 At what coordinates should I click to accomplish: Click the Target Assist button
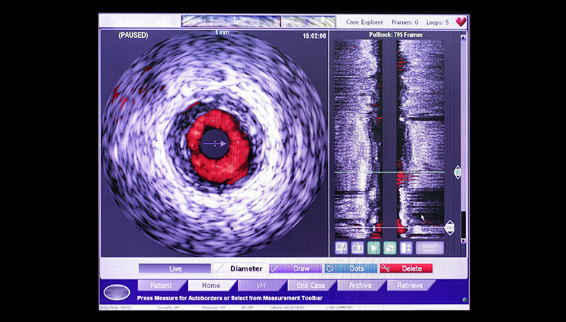click(430, 247)
